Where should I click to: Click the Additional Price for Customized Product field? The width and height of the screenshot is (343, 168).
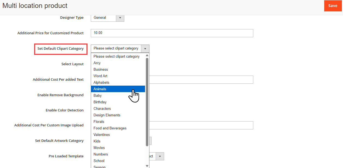pyautogui.click(x=172, y=33)
